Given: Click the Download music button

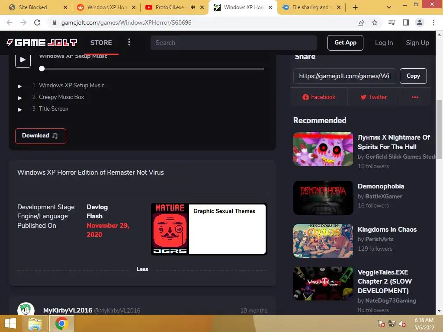Looking at the screenshot, I should 40,136.
